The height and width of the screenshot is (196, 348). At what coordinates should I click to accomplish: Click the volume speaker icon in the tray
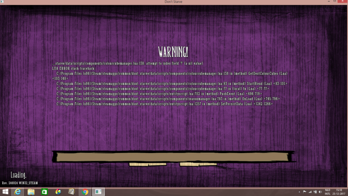pos(320,192)
